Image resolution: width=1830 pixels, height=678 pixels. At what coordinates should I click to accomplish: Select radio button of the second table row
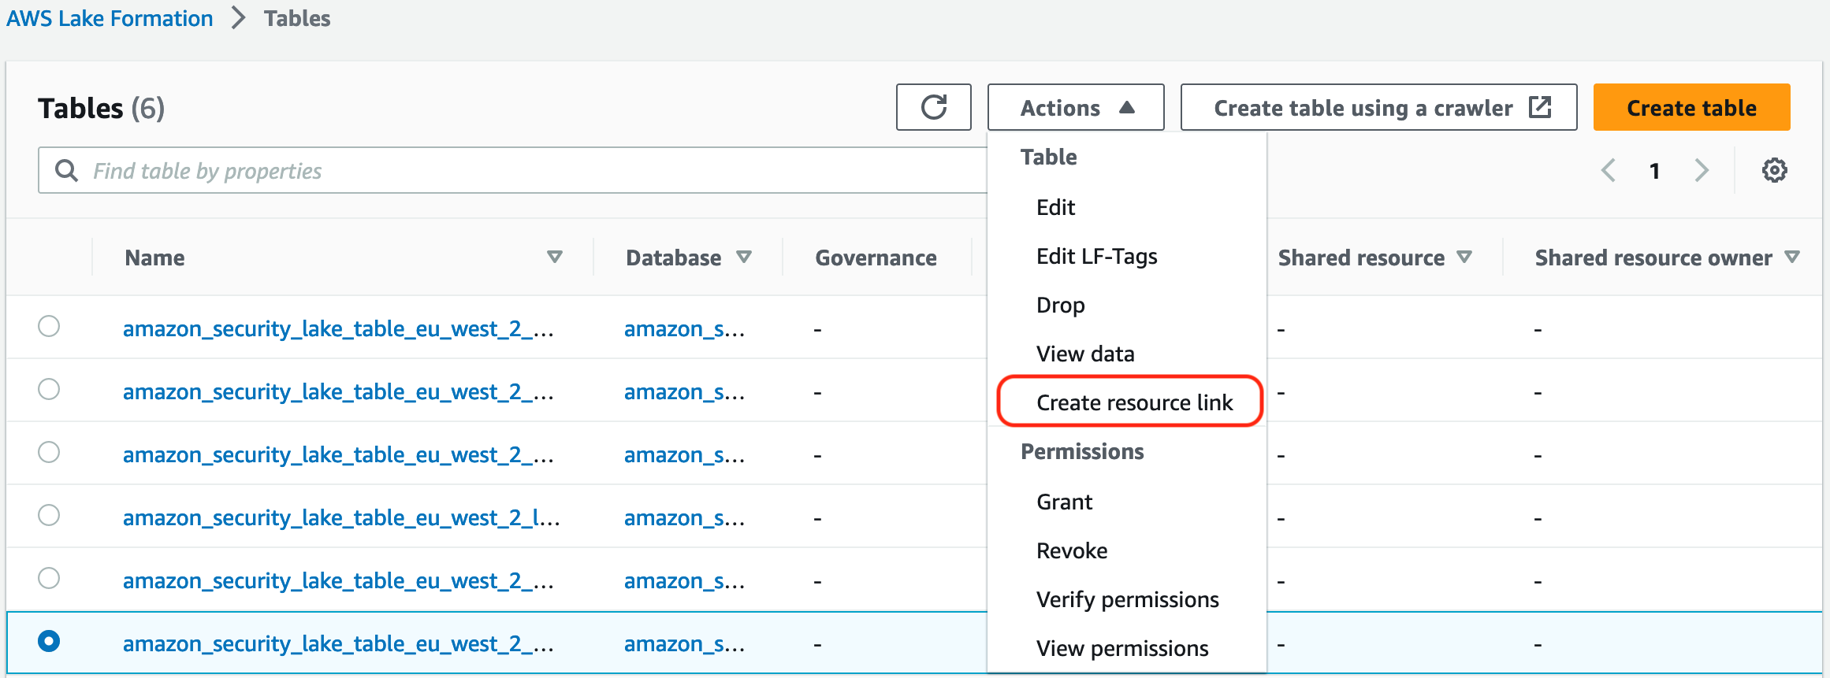(49, 389)
